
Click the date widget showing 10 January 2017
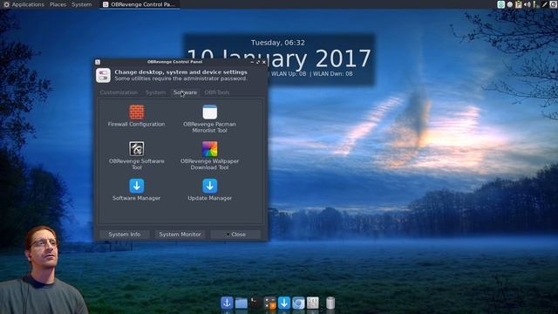[x=279, y=59]
